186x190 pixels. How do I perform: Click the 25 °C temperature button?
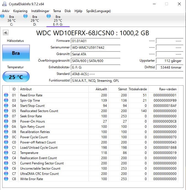tap(16, 77)
